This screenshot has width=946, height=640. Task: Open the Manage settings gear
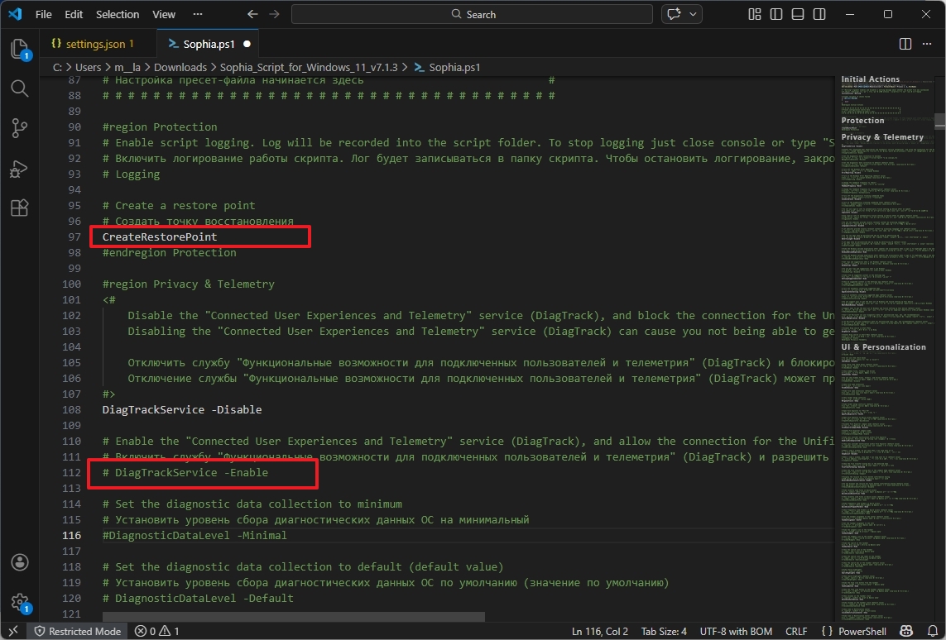click(x=20, y=602)
